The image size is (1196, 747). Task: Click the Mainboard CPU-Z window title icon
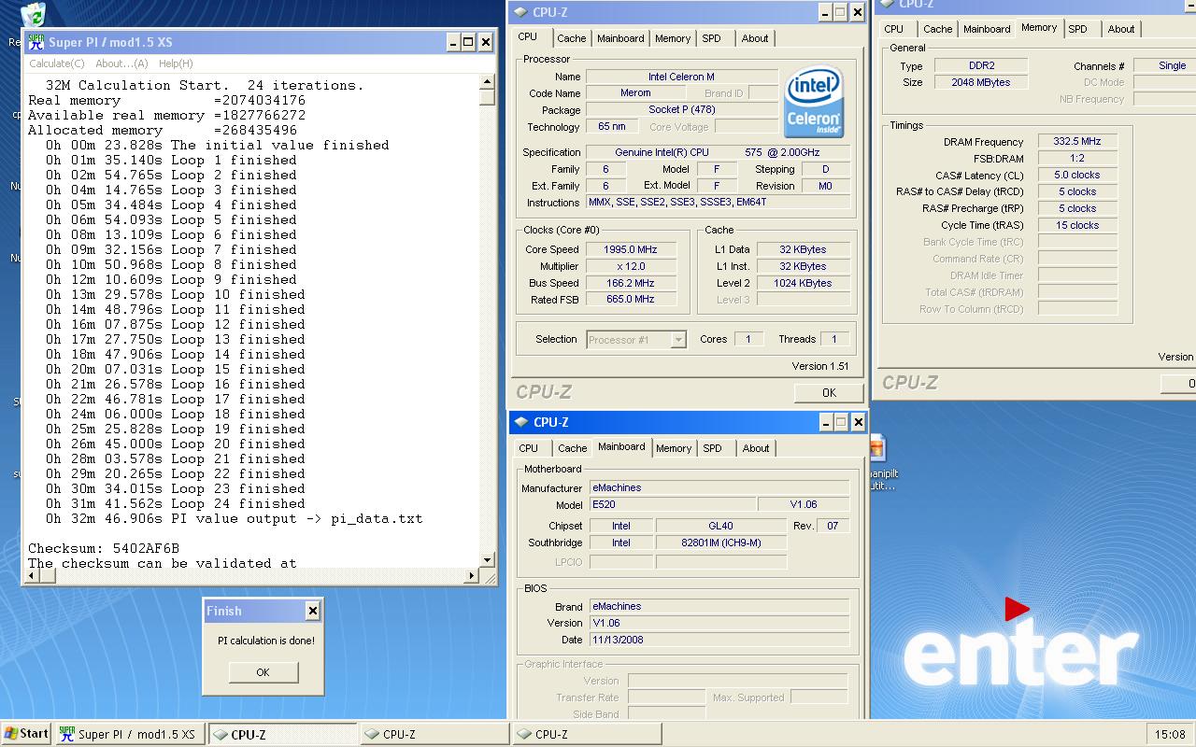tap(522, 422)
